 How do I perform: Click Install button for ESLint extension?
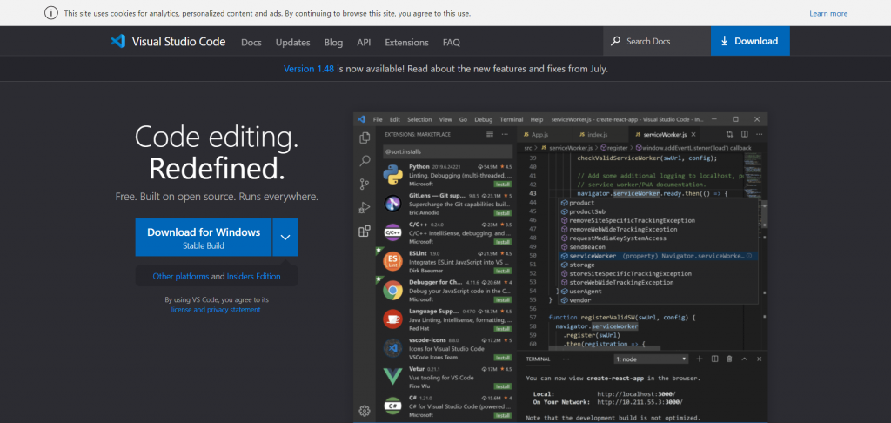coord(502,271)
